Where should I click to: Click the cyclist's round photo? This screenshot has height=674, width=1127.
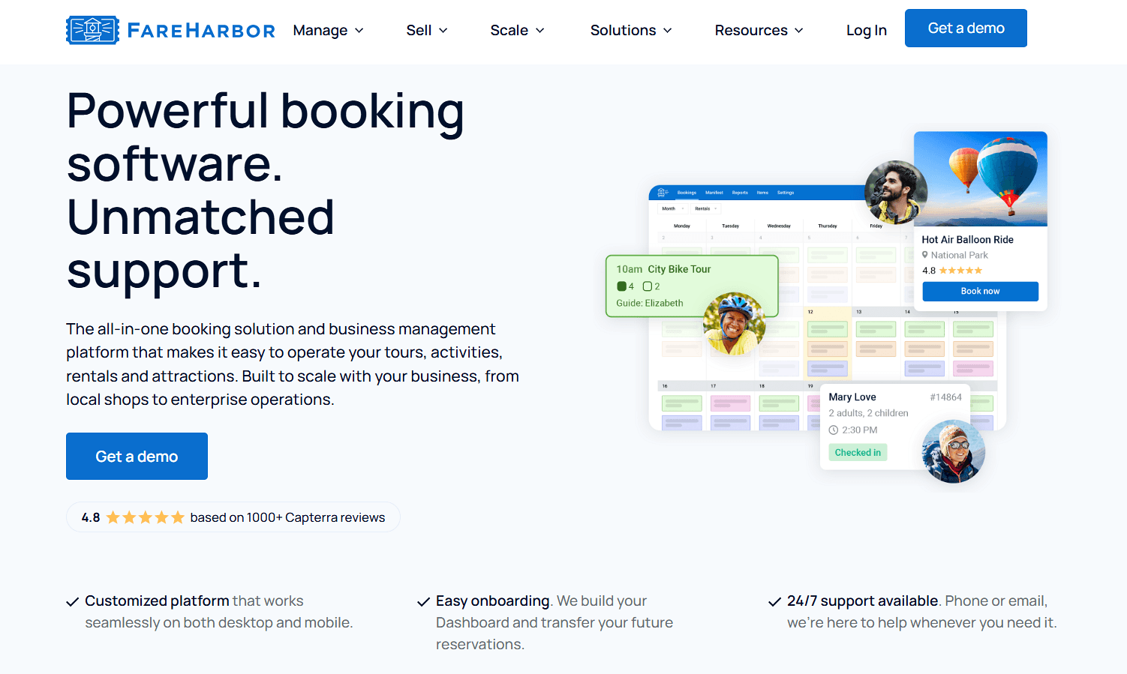click(x=735, y=324)
